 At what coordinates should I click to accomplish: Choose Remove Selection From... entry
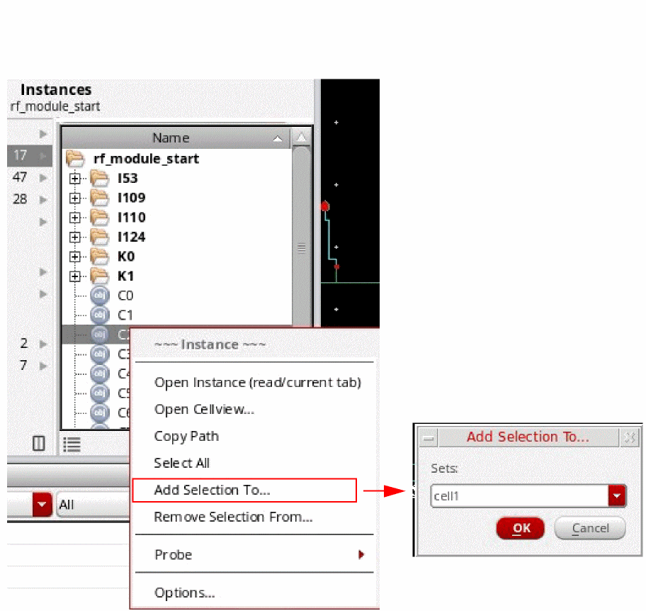tap(233, 517)
